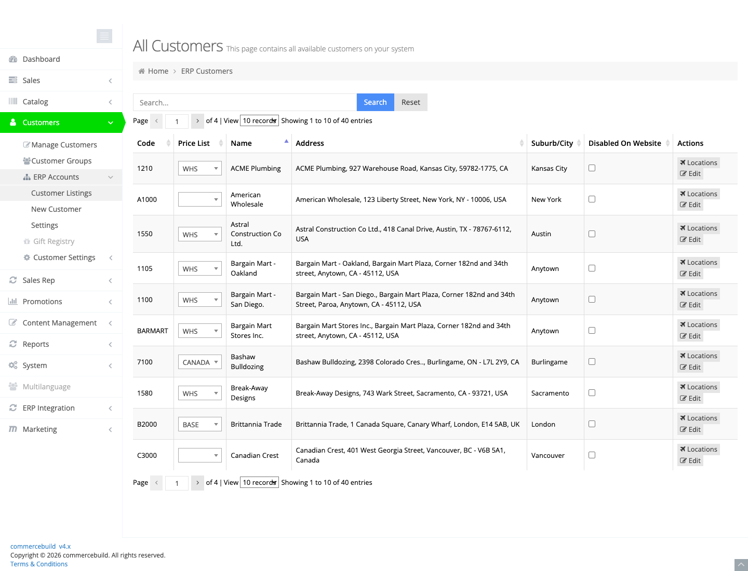Open top 10 records view dropdown
Image resolution: width=748 pixels, height=571 pixels.
click(259, 120)
